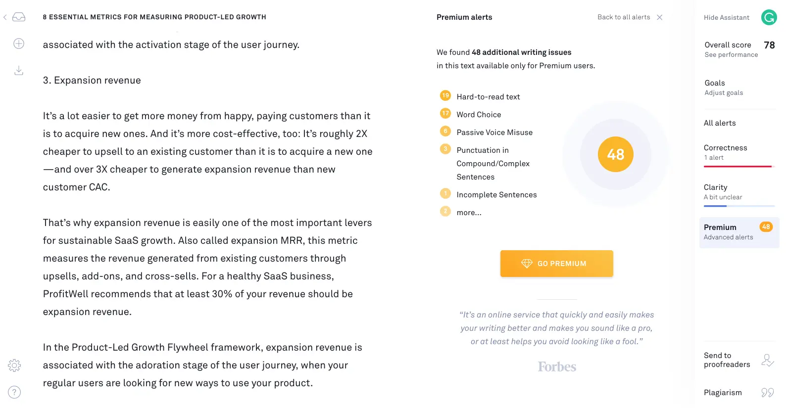Download the document using the download icon
This screenshot has width=786, height=408.
pyautogui.click(x=18, y=70)
